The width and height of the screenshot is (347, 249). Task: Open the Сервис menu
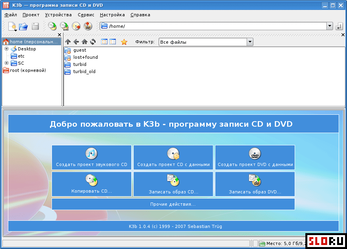click(x=86, y=15)
